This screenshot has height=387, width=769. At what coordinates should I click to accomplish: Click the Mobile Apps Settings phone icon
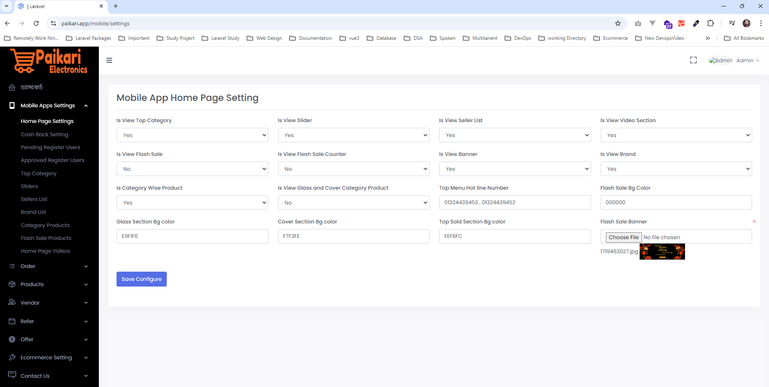(12, 105)
